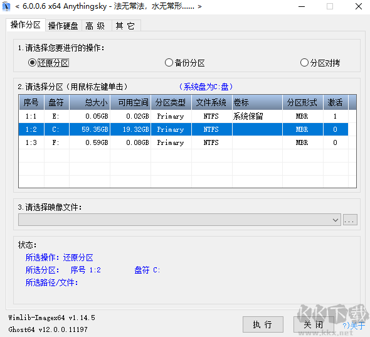Viewport: 370px width, 337px height.
Task: Sort by the 总大小 column header
Action: [90, 102]
